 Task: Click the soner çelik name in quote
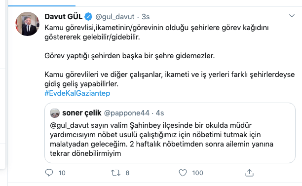(81, 113)
